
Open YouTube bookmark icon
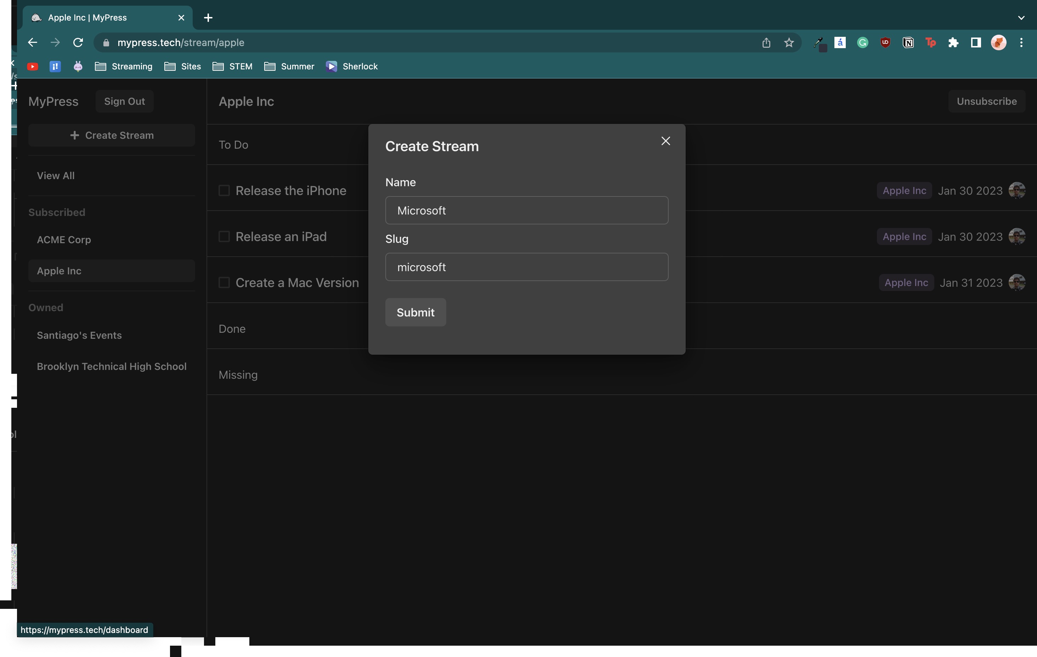click(33, 66)
